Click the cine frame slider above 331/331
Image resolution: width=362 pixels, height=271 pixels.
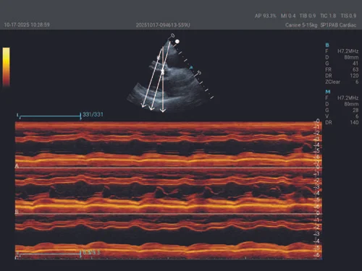tap(49, 116)
